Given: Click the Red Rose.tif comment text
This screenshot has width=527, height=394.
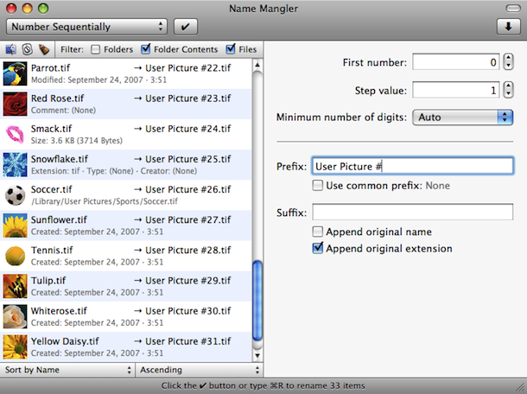Looking at the screenshot, I should click(x=63, y=111).
